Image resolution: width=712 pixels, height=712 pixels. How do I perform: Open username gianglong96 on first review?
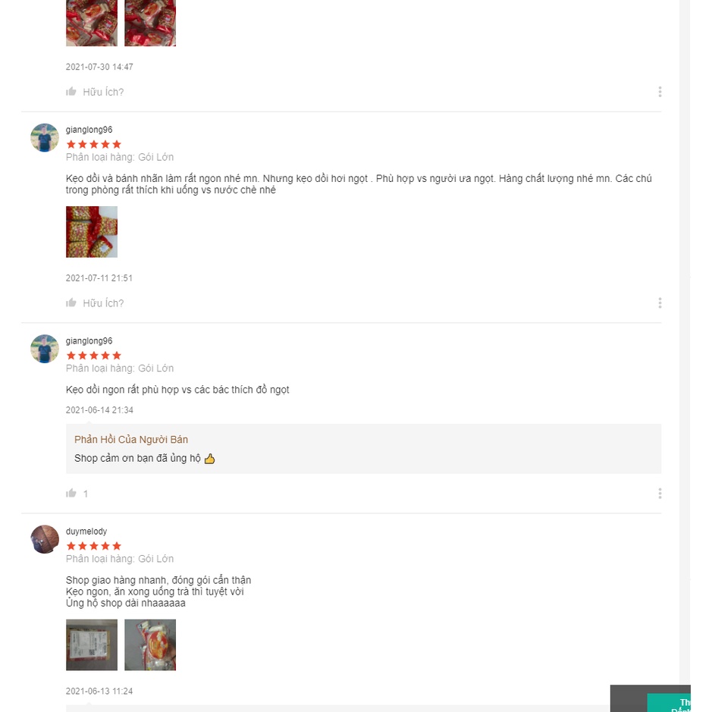point(89,130)
